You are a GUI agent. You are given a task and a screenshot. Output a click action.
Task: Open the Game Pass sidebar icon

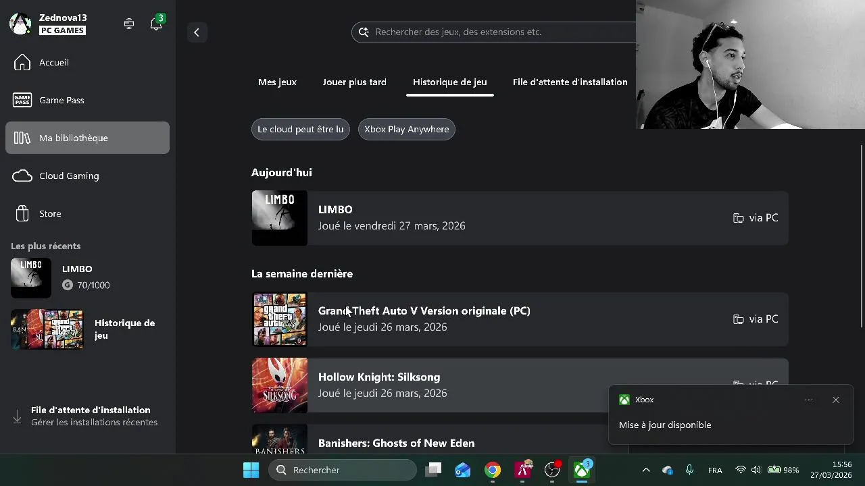coord(22,100)
